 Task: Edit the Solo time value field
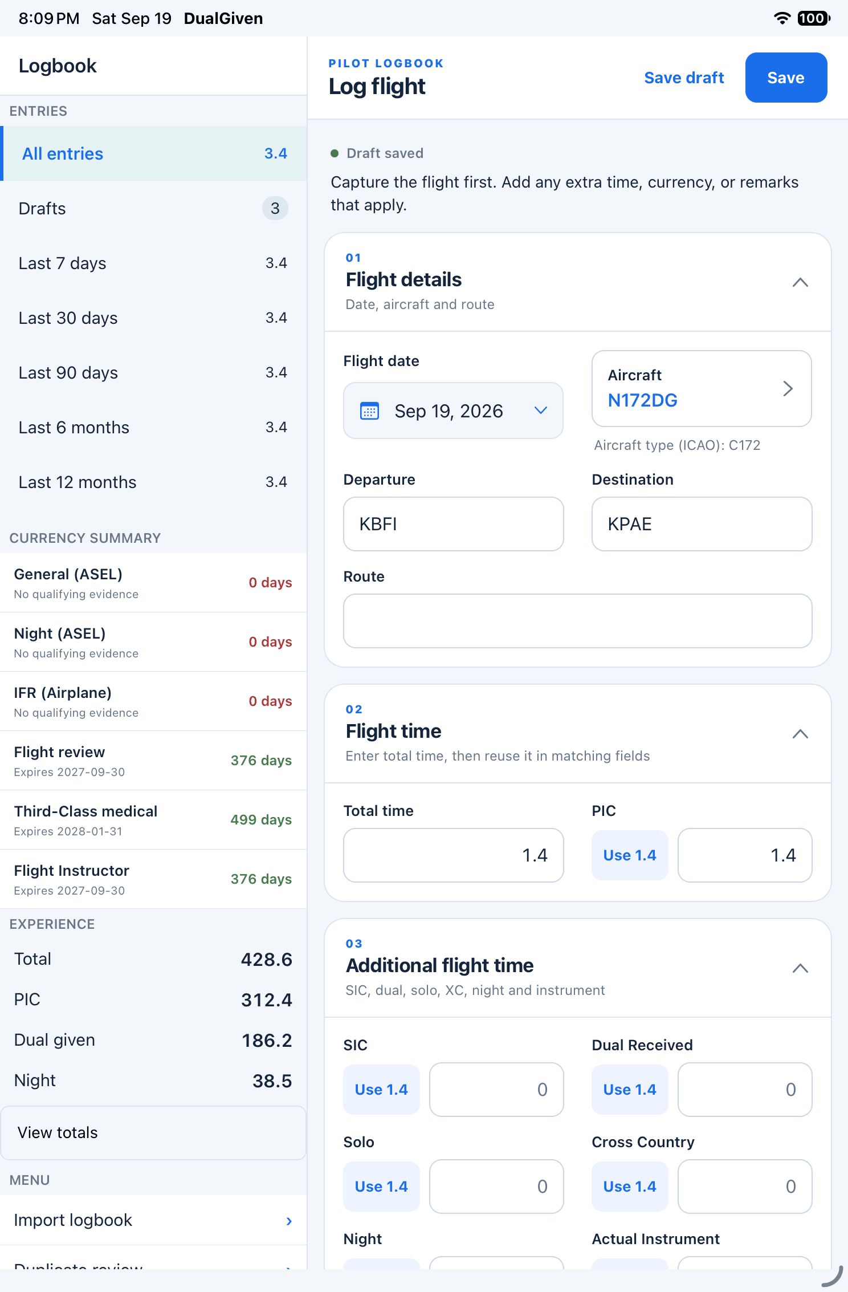(x=496, y=1187)
